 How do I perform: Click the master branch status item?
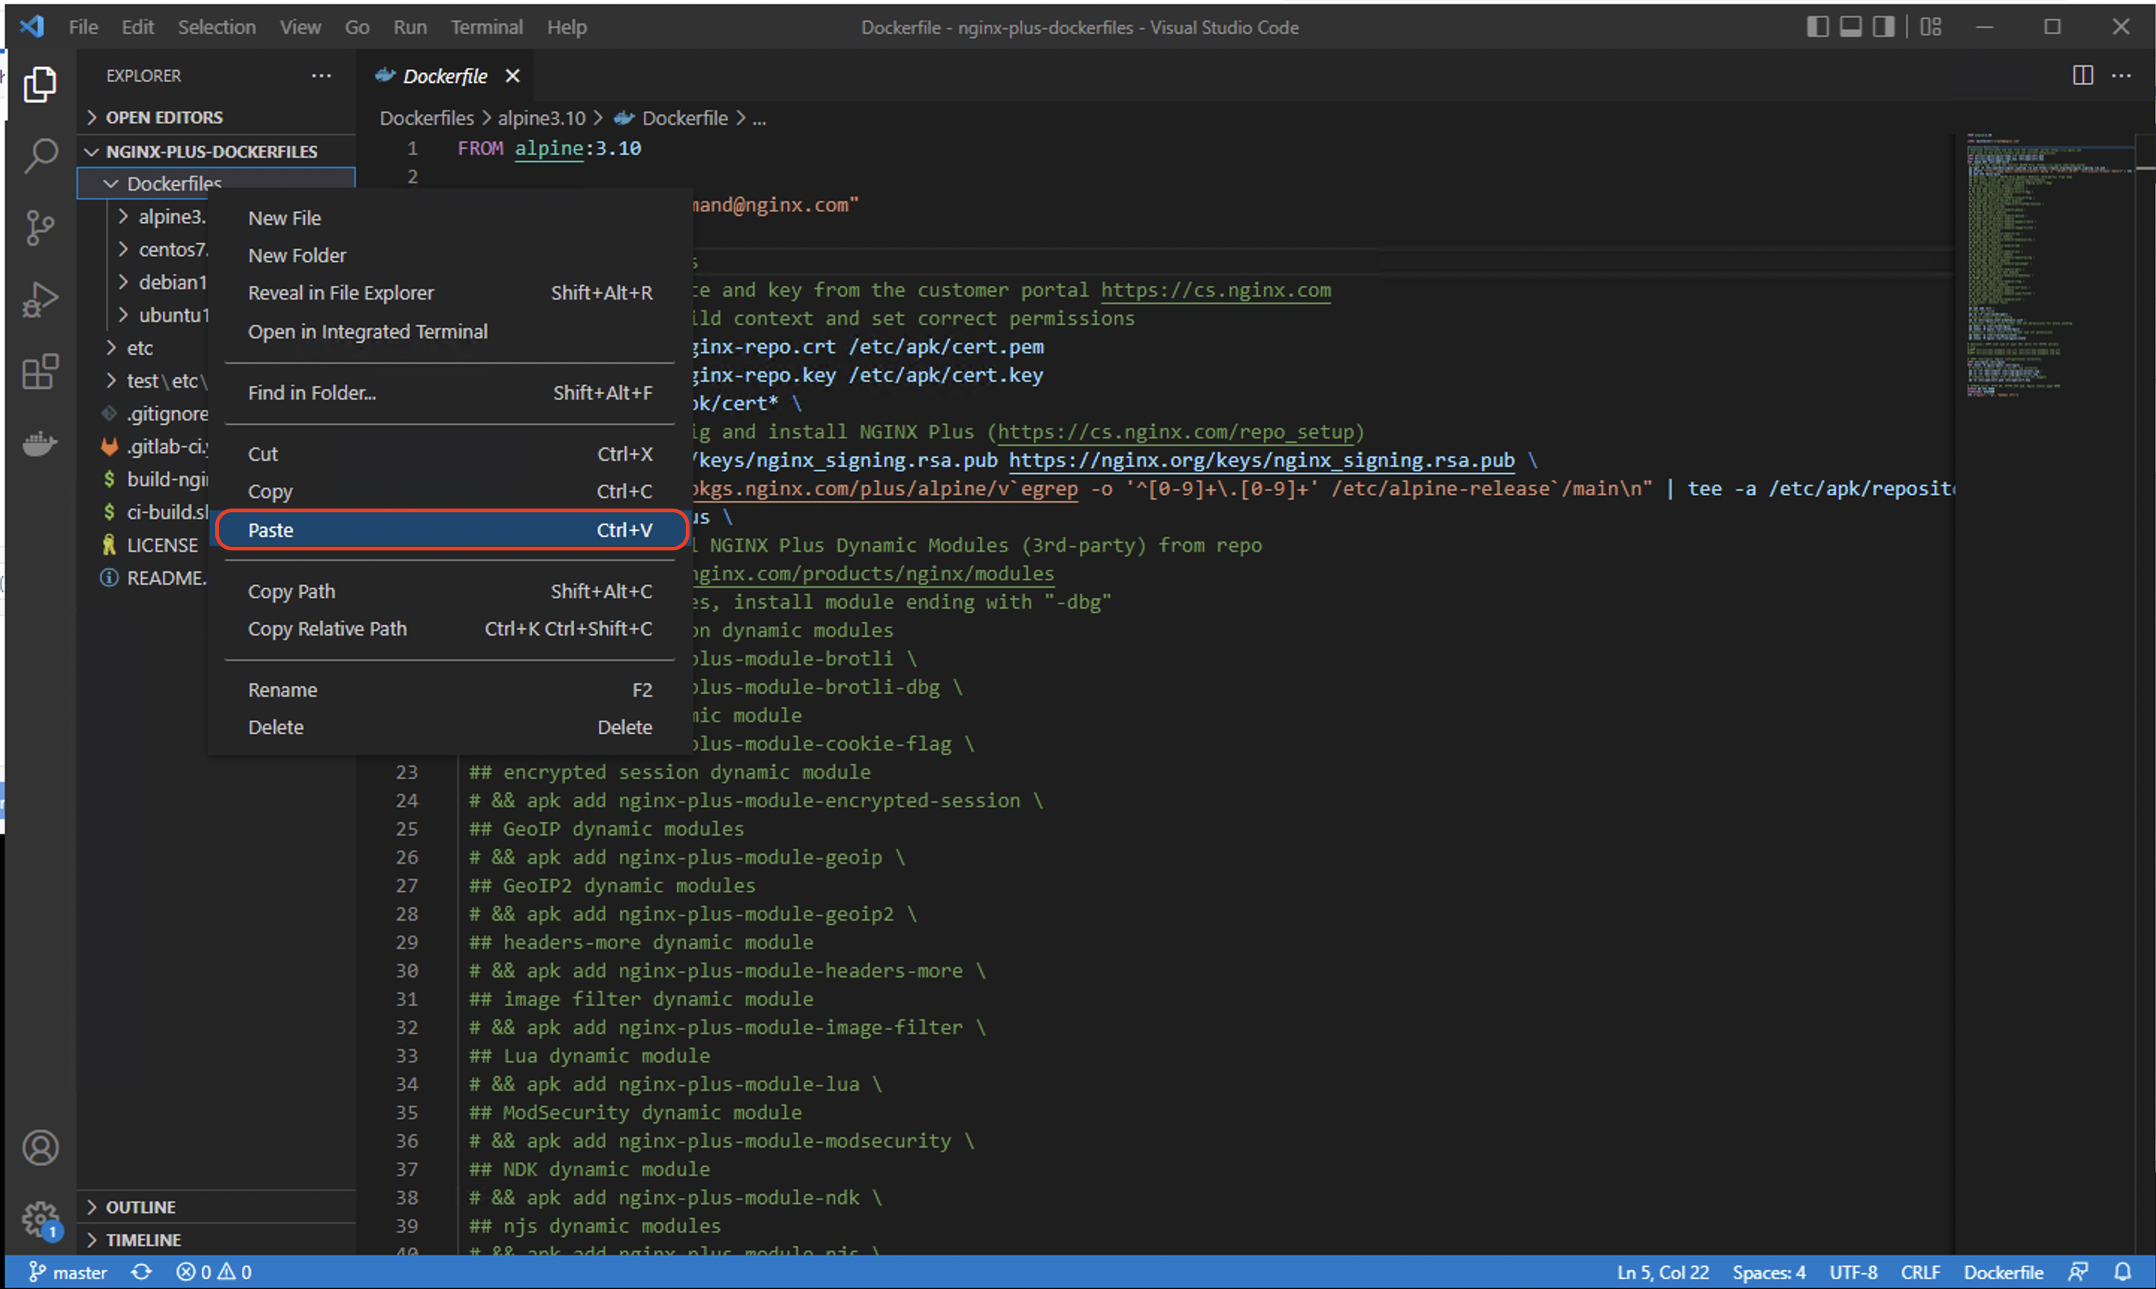68,1272
